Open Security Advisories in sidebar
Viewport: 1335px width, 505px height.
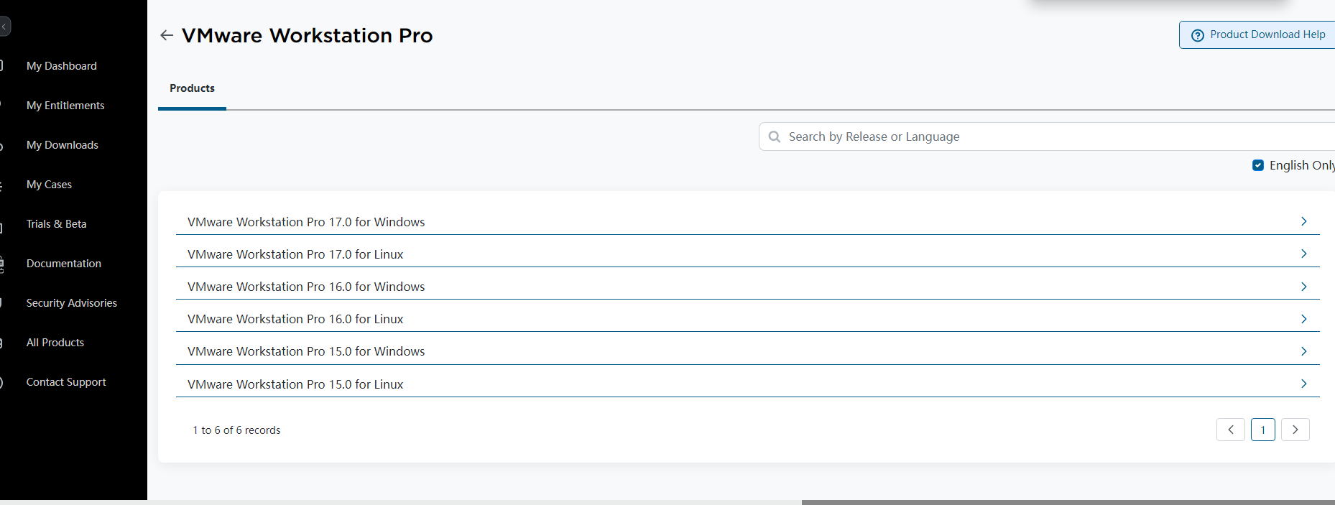pos(72,303)
